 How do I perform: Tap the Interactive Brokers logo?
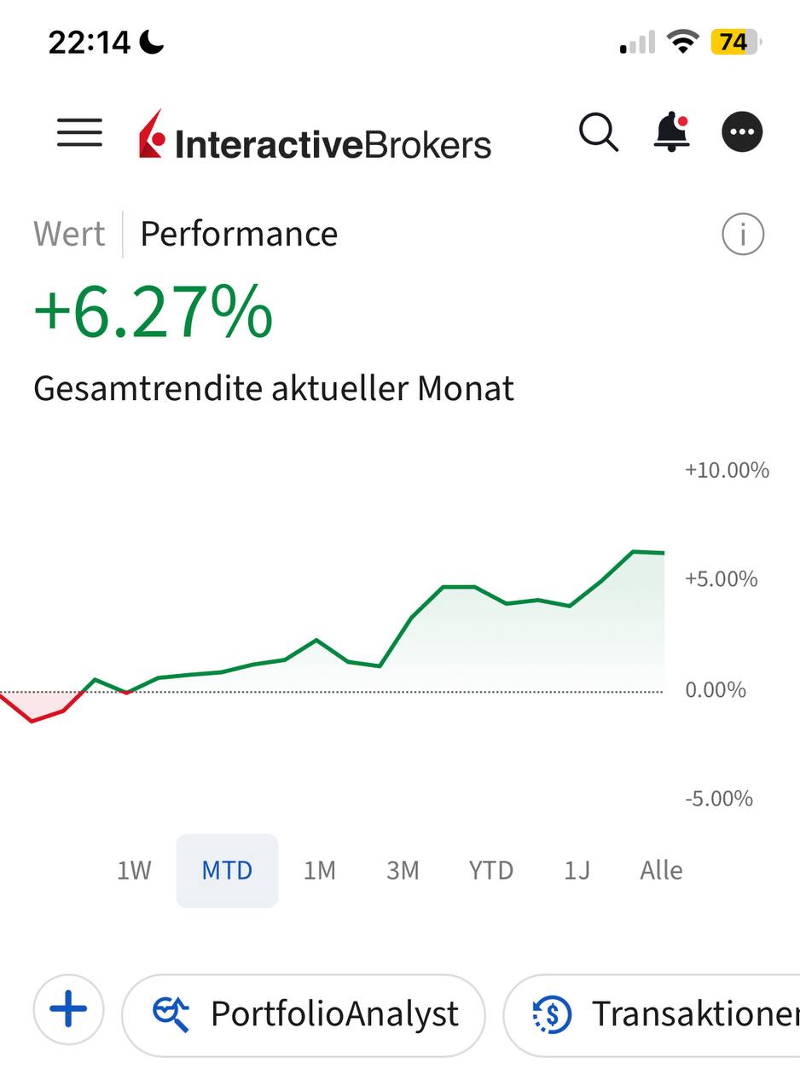click(316, 136)
